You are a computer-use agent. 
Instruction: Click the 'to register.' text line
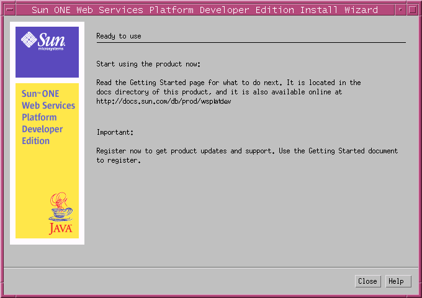[x=119, y=160]
